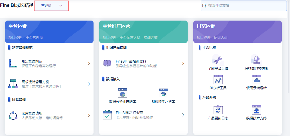Open the 服务器监控方案 webcam icon
Image resolution: width=290 pixels, height=136 pixels.
point(256,60)
